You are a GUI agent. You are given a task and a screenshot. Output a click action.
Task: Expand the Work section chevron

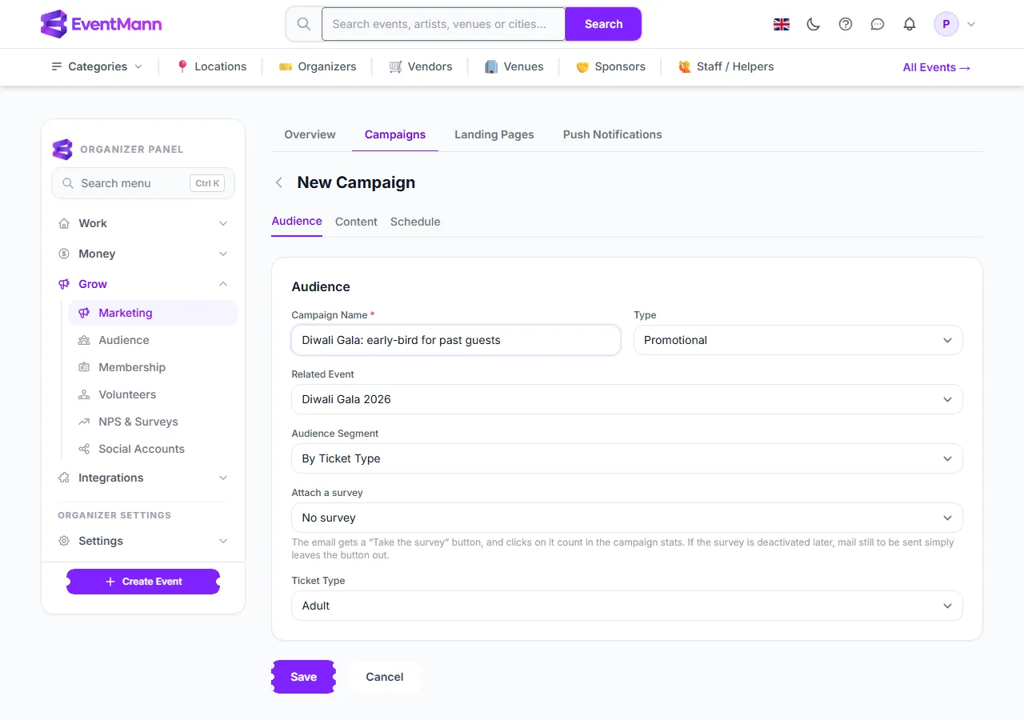click(223, 223)
